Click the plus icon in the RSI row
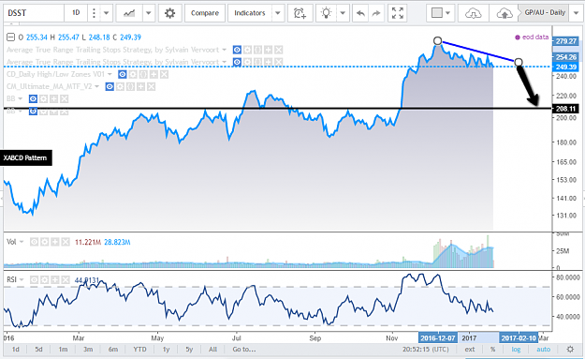The width and height of the screenshot is (585, 359). [x=55, y=279]
